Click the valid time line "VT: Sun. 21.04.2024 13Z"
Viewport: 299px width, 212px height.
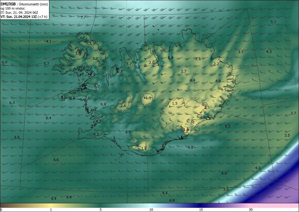(x=19, y=17)
